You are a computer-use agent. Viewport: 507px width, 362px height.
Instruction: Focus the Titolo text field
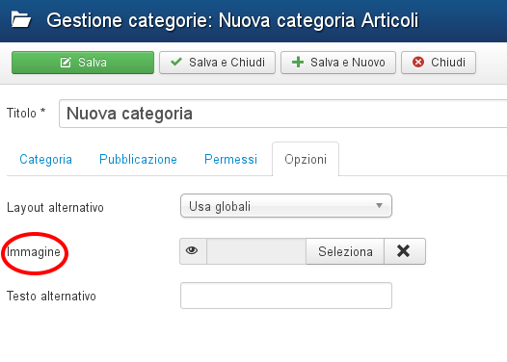pyautogui.click(x=283, y=114)
